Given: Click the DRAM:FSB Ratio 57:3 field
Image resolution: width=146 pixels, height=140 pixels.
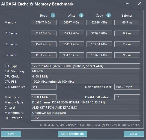Looking at the screenshot, I should (x=127, y=97).
